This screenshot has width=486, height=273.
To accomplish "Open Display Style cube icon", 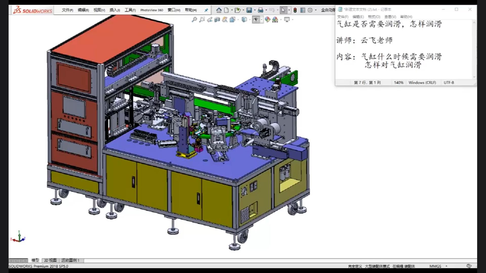I will [x=244, y=19].
